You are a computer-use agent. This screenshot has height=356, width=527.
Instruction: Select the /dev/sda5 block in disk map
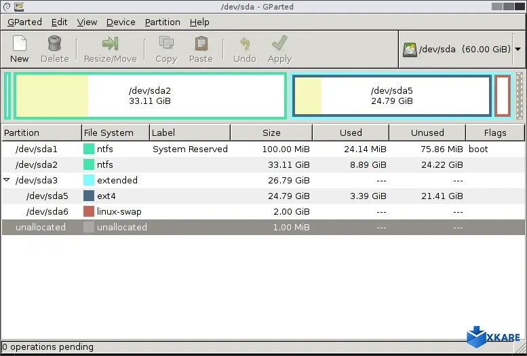(x=391, y=96)
